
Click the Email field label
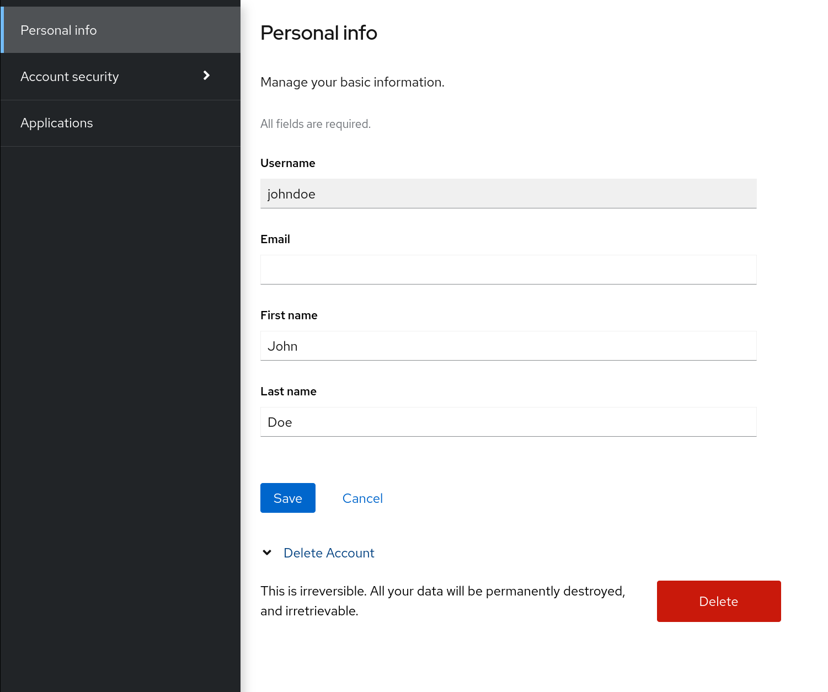(x=275, y=239)
